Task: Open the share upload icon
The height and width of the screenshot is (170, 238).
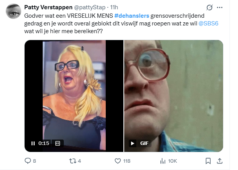Action: 220,161
